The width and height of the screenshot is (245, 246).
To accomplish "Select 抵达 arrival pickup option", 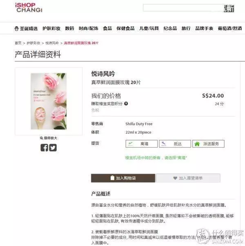I will tap(175, 144).
